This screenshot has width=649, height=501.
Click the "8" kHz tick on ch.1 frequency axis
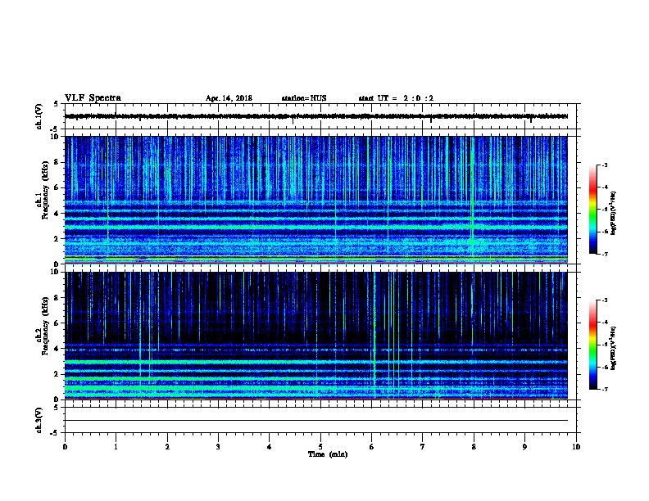(x=57, y=162)
